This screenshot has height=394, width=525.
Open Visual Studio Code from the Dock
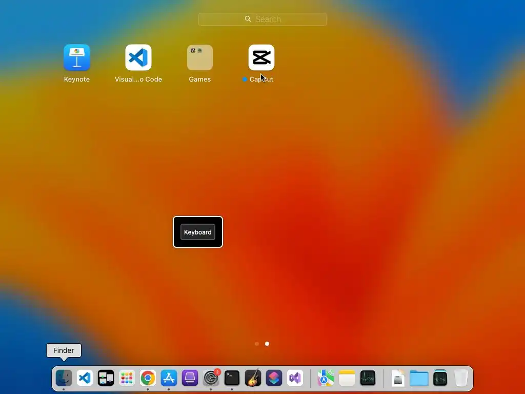[x=85, y=378]
